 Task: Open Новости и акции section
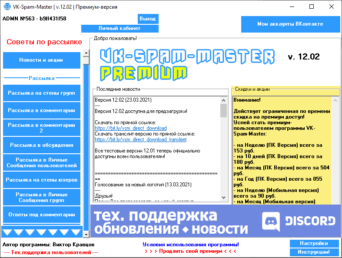pyautogui.click(x=42, y=60)
